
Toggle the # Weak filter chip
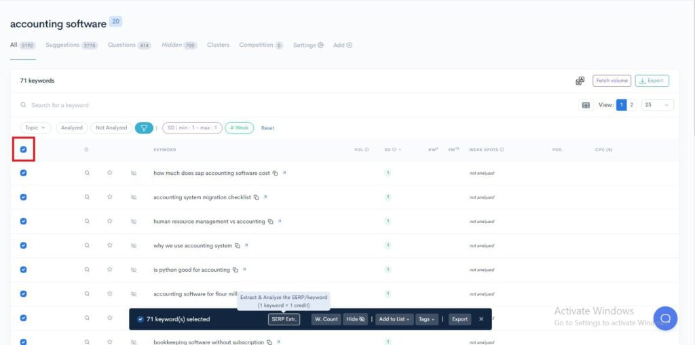coord(240,127)
